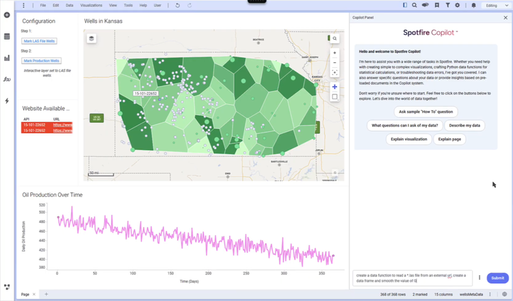This screenshot has height=301, width=513.
Task: Close the Copilot Panel
Action: 505,18
